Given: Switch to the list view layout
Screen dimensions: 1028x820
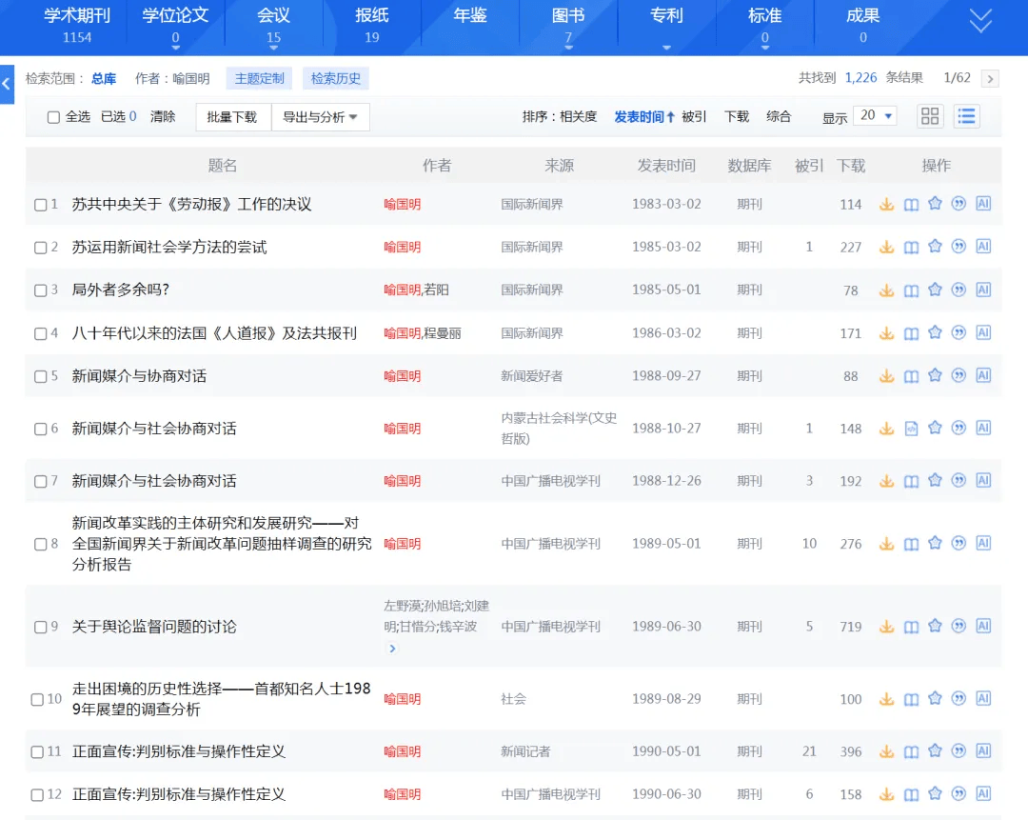Looking at the screenshot, I should (966, 116).
